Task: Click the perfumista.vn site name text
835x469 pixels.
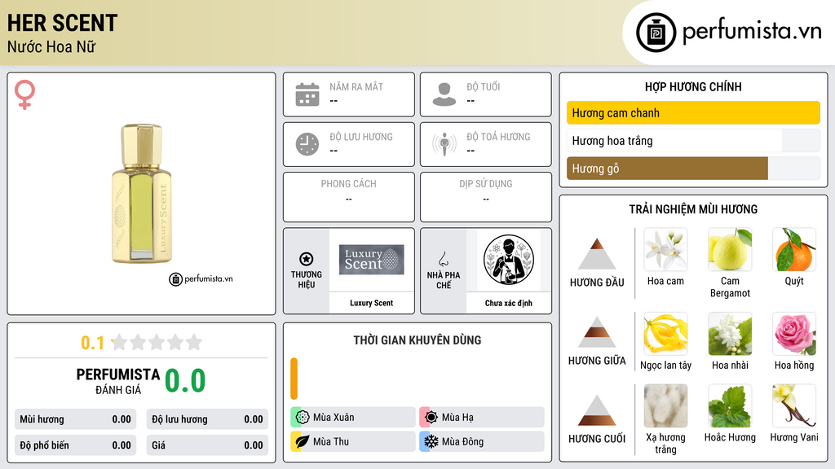Action: pyautogui.click(x=752, y=32)
